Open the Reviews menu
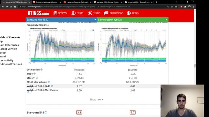Screen dimensions: 209x117 (60, 13)
